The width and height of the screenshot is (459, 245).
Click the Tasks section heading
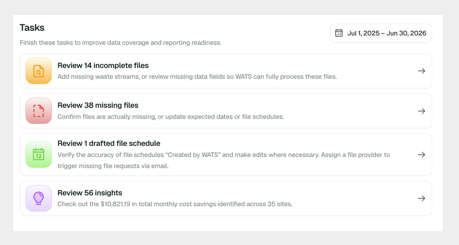pyautogui.click(x=32, y=28)
